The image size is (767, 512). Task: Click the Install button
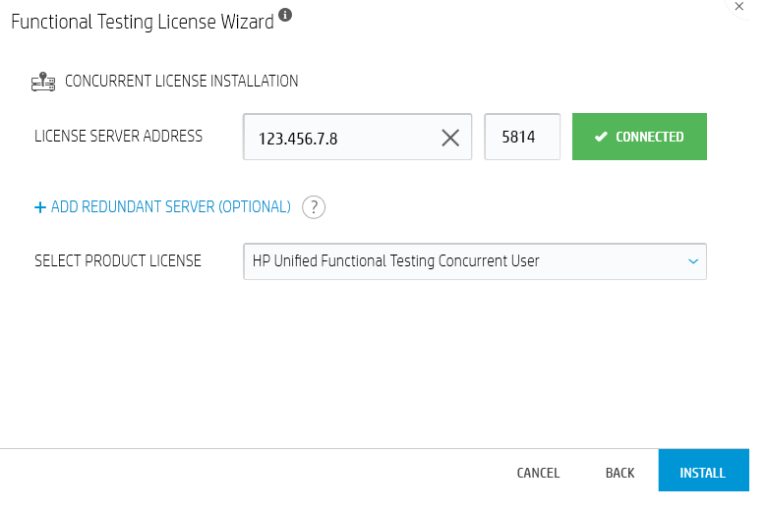703,470
